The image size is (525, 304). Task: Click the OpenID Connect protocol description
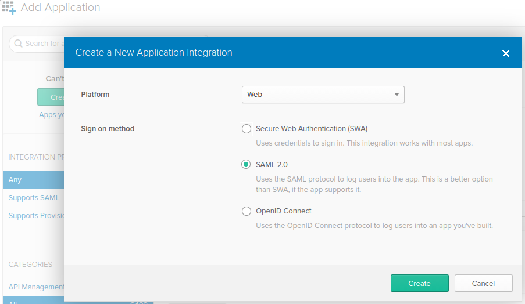coord(374,226)
